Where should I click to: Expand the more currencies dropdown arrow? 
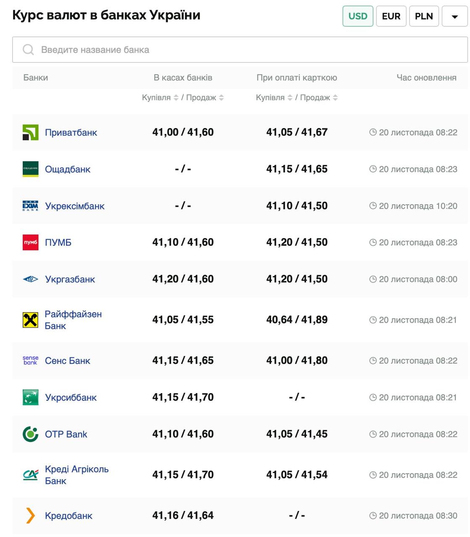coord(454,17)
